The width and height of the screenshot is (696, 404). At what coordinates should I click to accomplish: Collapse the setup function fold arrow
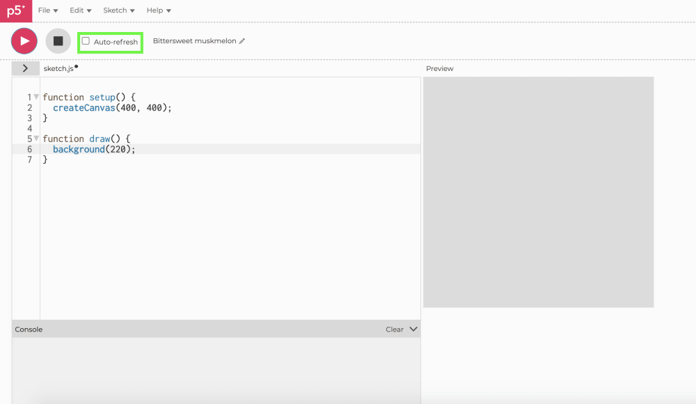[36, 96]
